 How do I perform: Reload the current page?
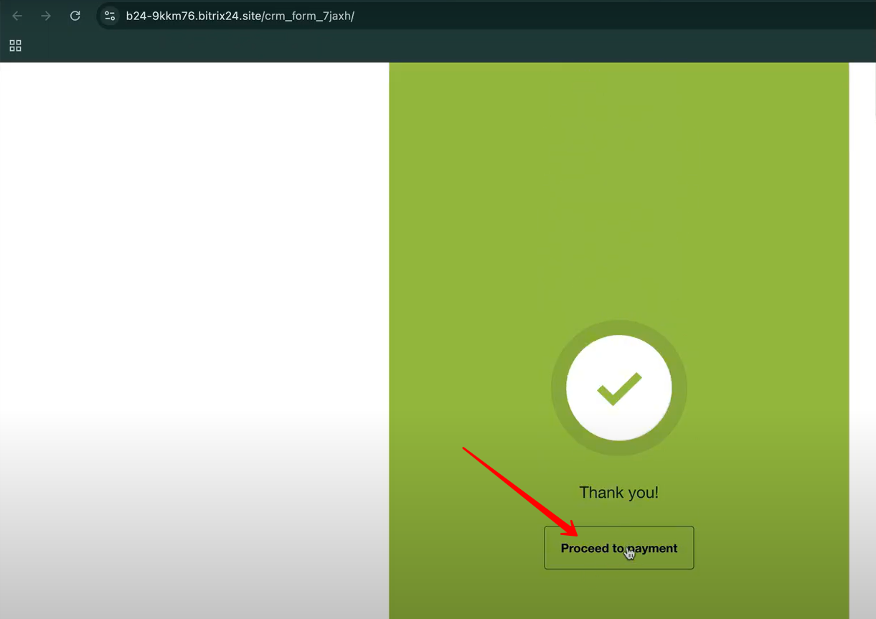pyautogui.click(x=75, y=16)
